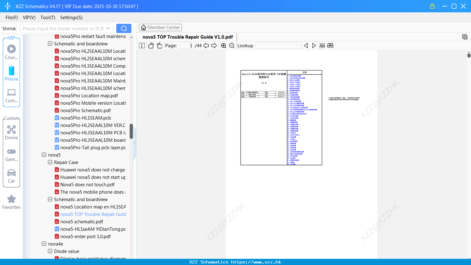Image resolution: width=471 pixels, height=265 pixels.
Task: Open the Favorites star
Action: pos(11,202)
